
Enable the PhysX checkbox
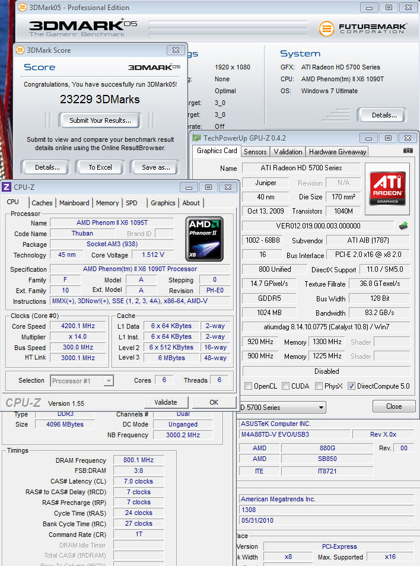319,386
